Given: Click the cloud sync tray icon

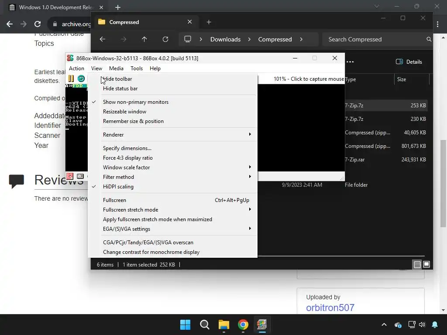Looking at the screenshot, I should tap(398, 325).
